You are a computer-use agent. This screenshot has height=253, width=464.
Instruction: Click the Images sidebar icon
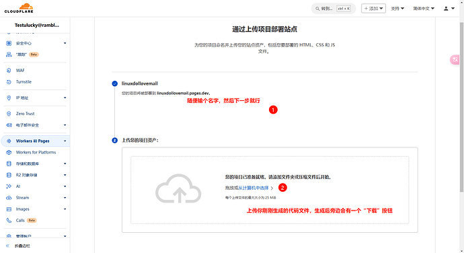point(9,209)
